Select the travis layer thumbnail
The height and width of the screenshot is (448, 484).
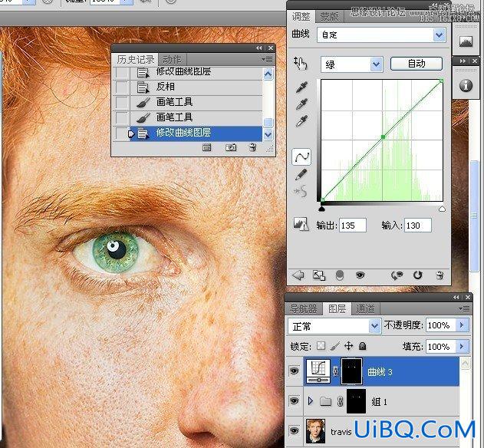click(315, 430)
